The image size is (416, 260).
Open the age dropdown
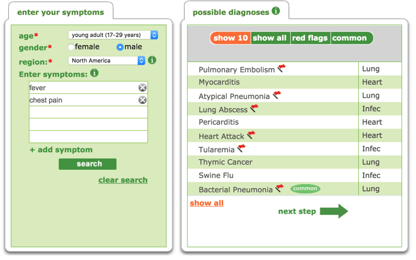pyautogui.click(x=113, y=35)
